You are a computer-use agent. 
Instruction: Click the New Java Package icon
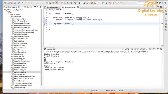(84, 3)
